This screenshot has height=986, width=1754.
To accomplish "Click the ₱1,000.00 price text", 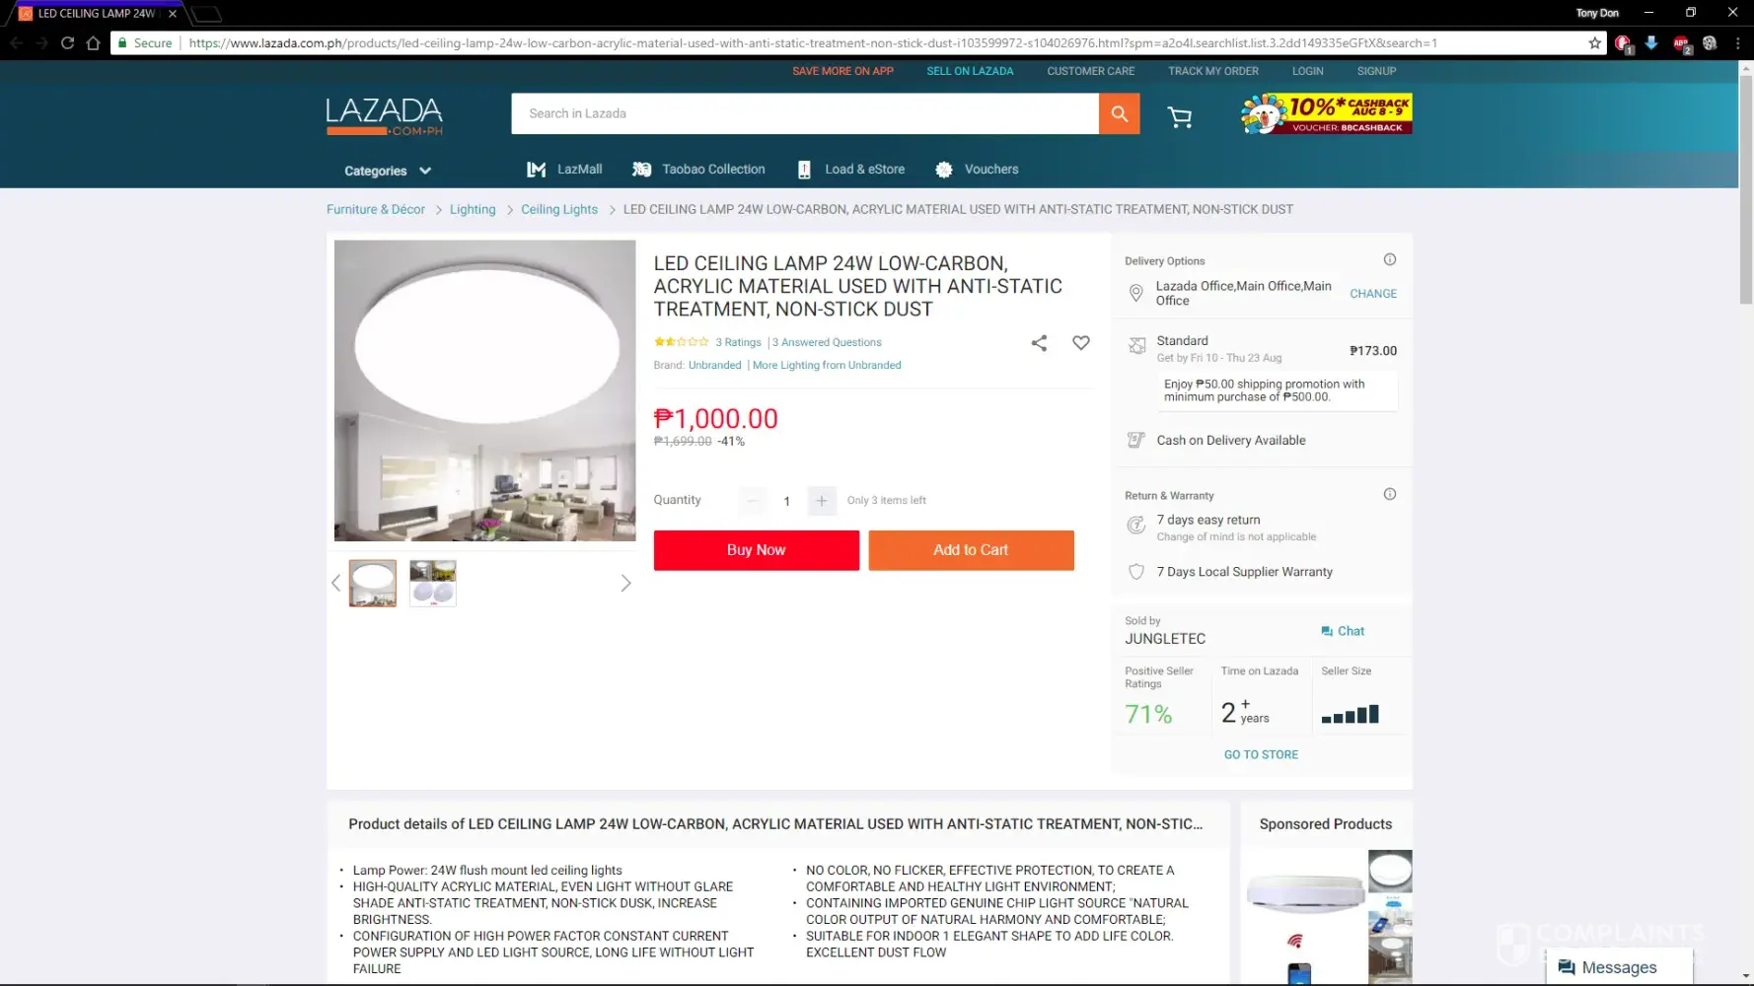I will [x=716, y=419].
